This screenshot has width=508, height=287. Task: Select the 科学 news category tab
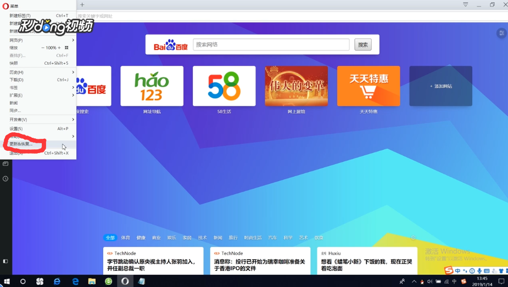(288, 238)
